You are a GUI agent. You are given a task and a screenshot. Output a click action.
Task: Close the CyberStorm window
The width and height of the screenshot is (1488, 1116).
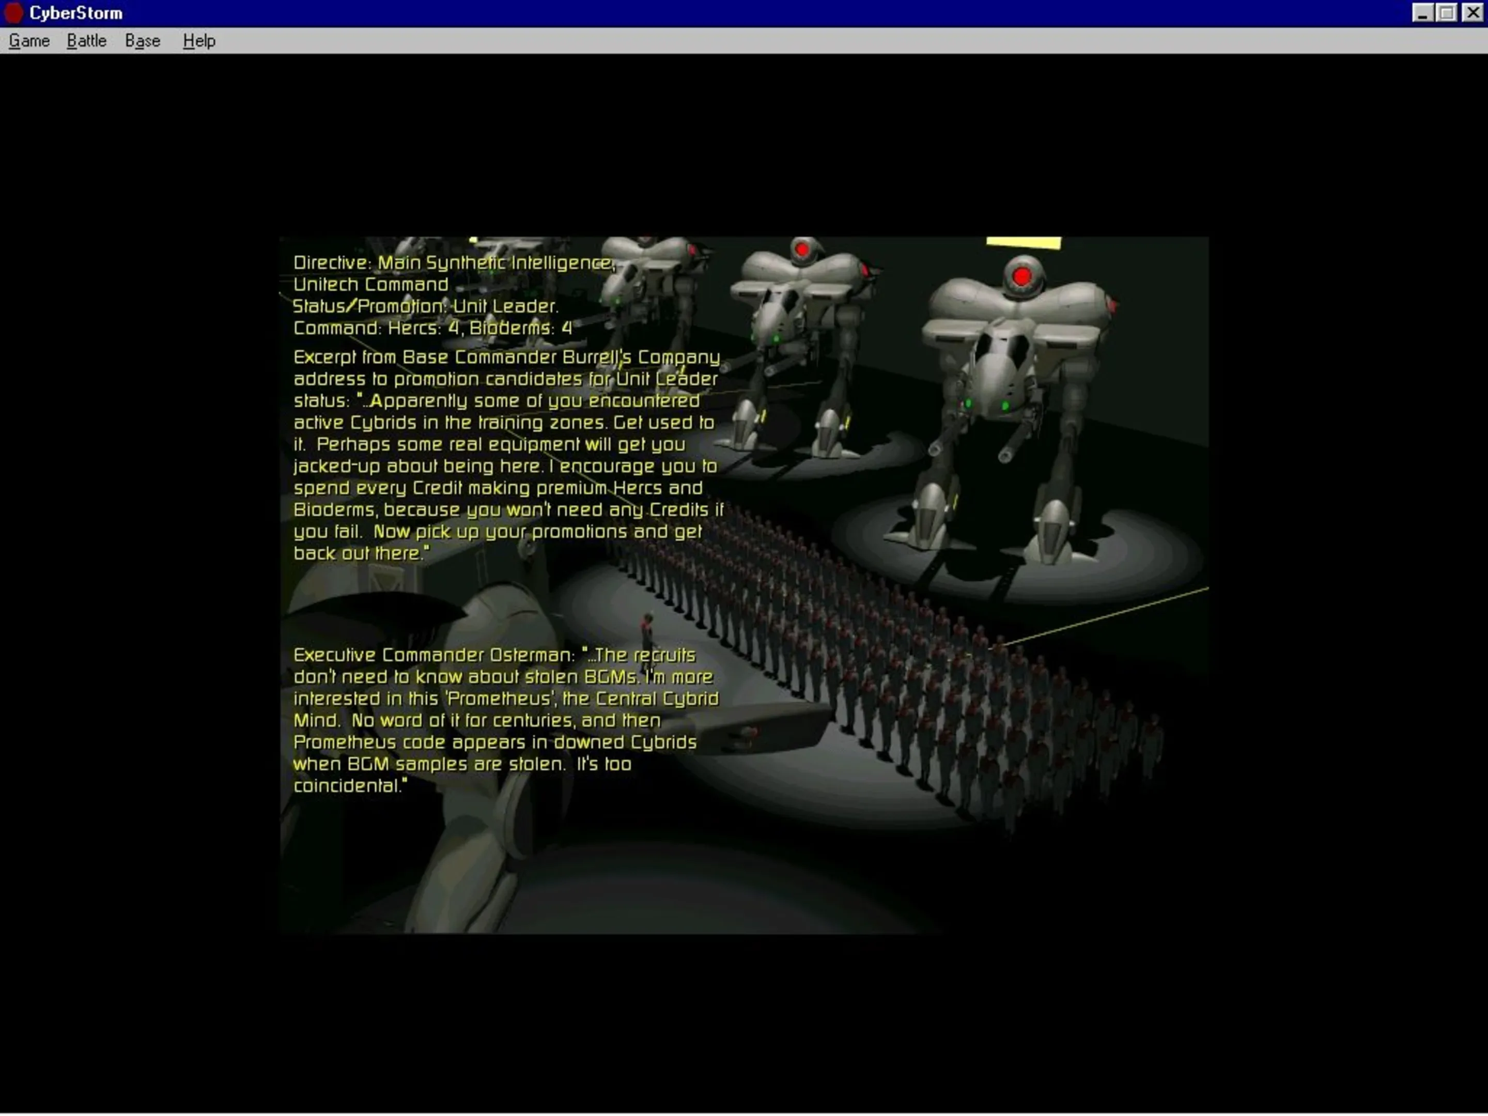coord(1472,13)
